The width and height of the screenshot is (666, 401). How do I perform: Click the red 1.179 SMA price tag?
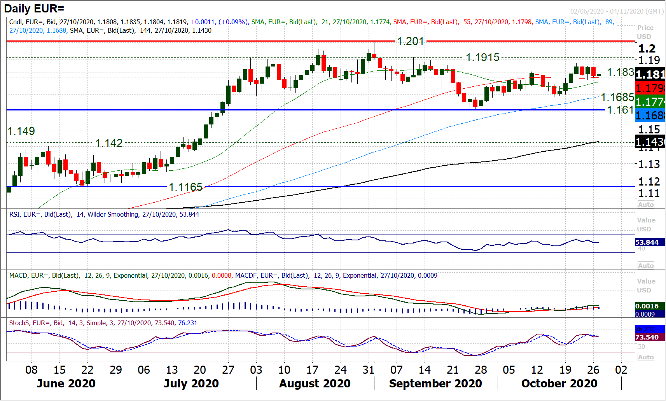pyautogui.click(x=650, y=88)
